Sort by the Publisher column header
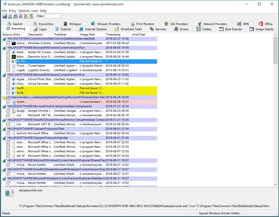Viewport: 279px width, 217px height. 60,35
